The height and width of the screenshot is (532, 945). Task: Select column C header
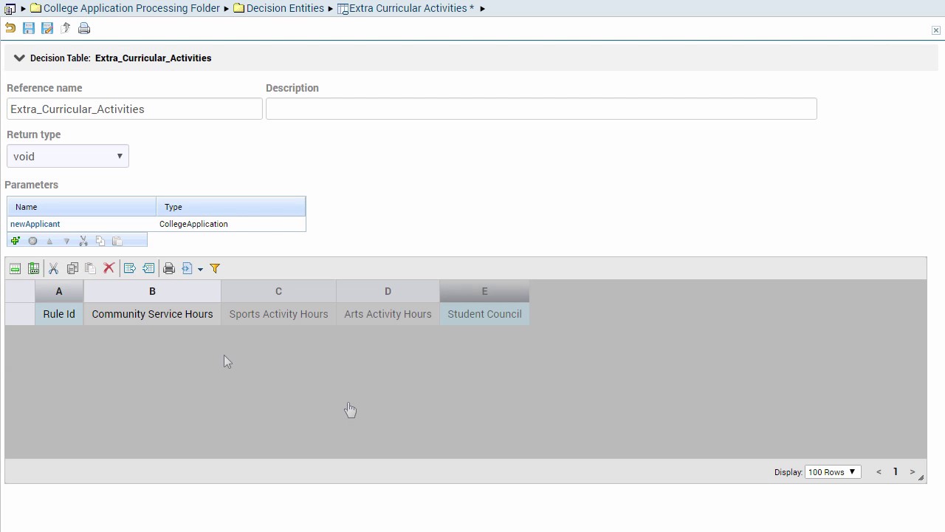tap(278, 291)
